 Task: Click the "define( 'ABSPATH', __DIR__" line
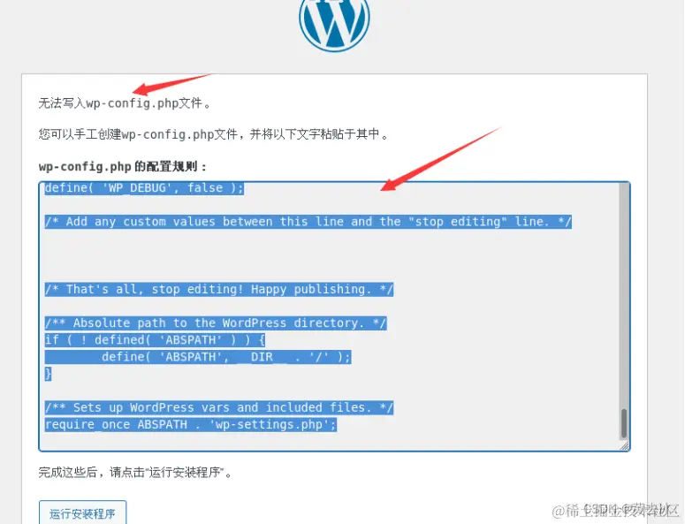coord(198,357)
